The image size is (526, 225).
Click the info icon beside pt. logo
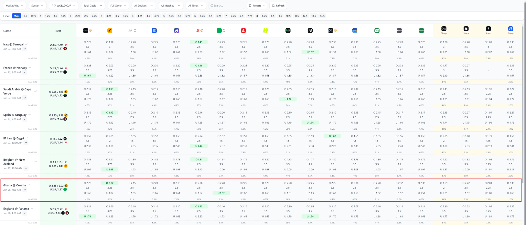point(335,31)
